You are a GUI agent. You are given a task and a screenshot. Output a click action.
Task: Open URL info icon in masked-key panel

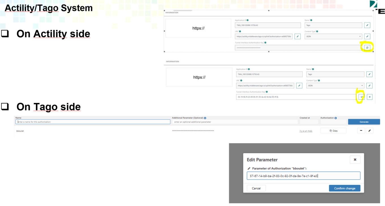[240, 31]
